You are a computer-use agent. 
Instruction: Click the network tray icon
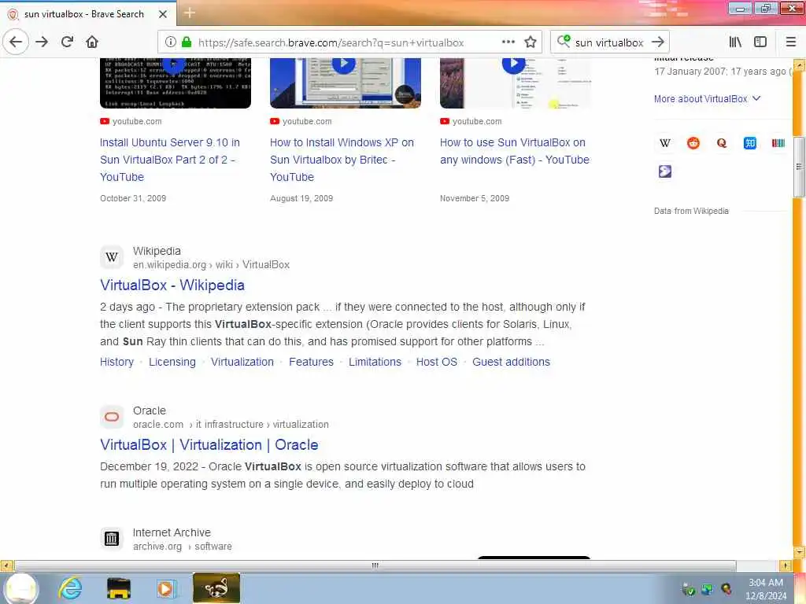(x=708, y=589)
